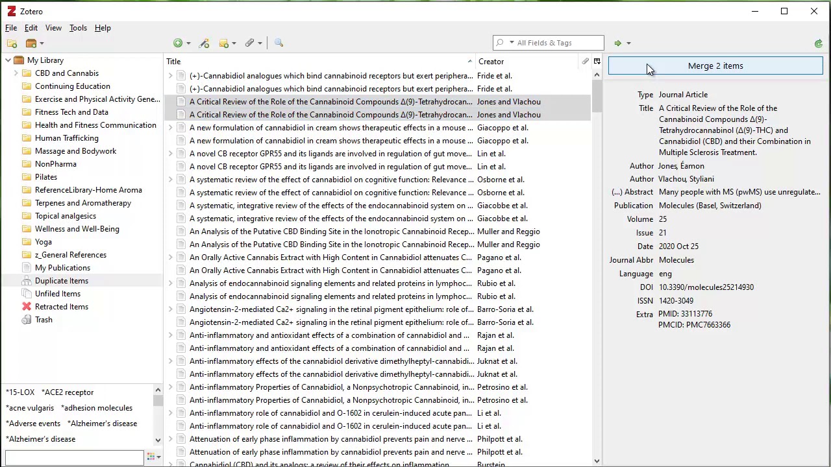The height and width of the screenshot is (467, 831).
Task: Open the Edit menu
Action: (x=31, y=28)
